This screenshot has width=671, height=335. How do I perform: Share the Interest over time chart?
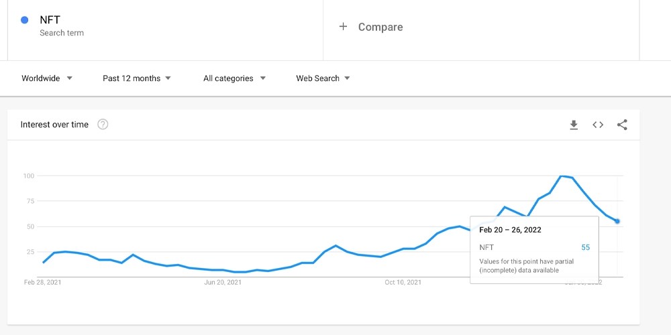tap(622, 125)
